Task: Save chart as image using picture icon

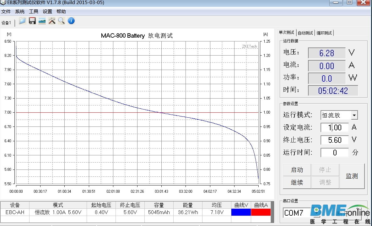Action: pos(42,21)
